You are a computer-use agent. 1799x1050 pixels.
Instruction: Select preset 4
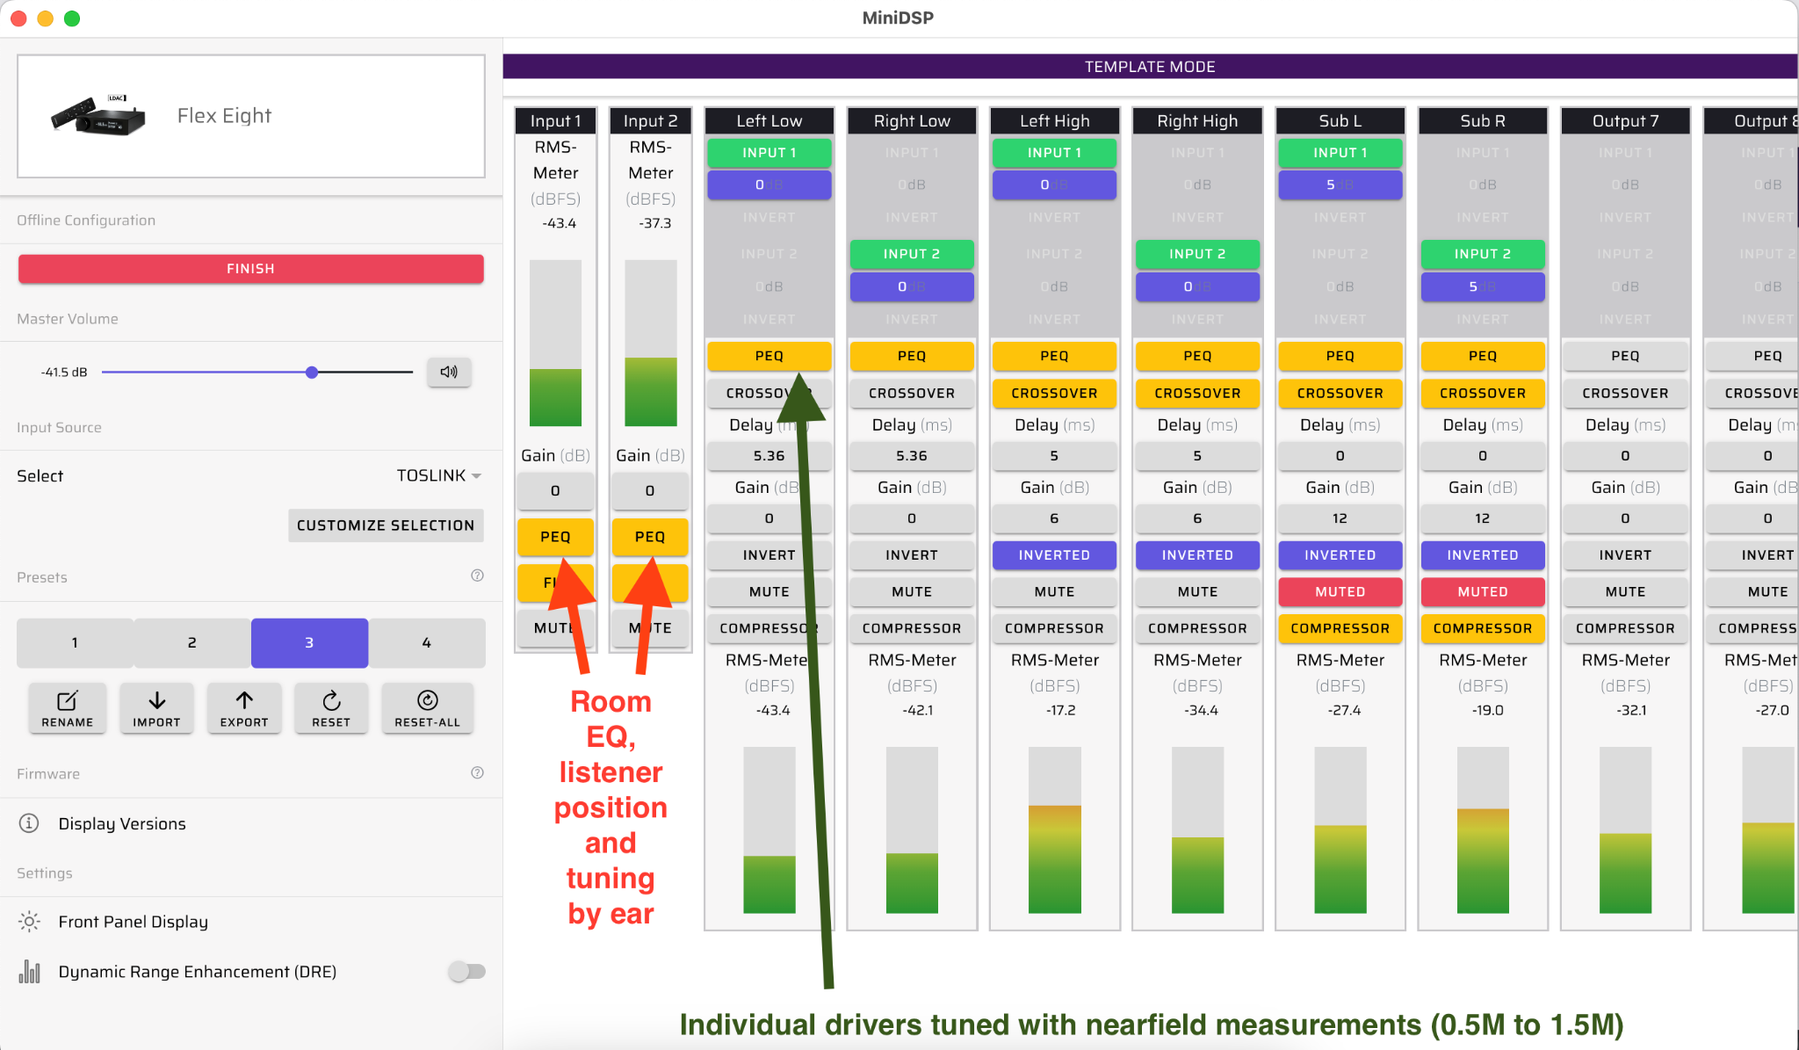click(426, 642)
